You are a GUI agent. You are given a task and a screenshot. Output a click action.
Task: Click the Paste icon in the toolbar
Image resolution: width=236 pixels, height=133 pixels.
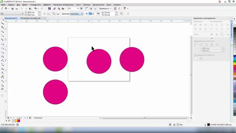[x=30, y=8]
